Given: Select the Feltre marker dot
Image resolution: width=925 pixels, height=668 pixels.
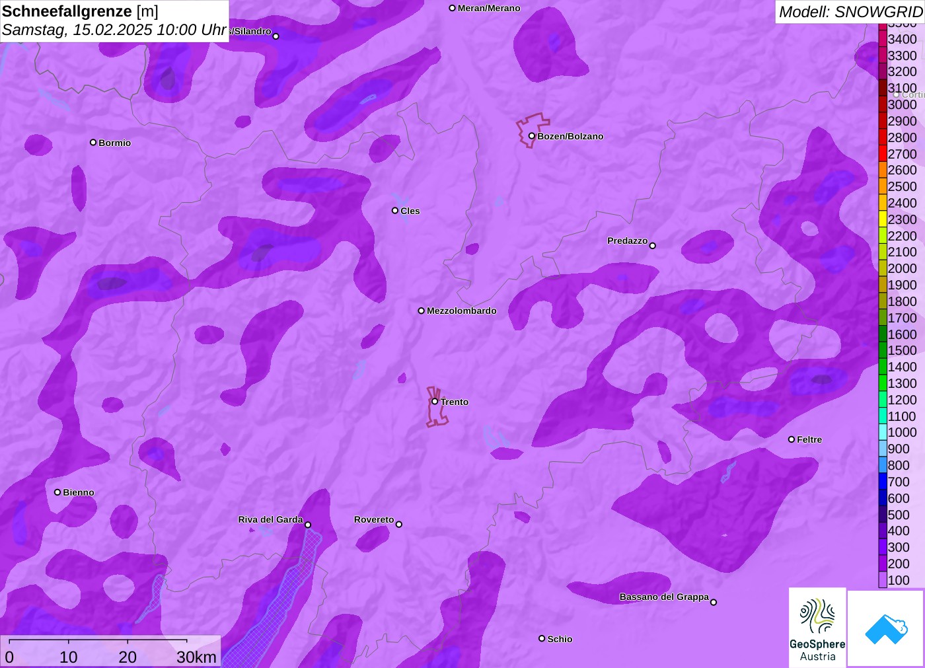Looking at the screenshot, I should 792,439.
